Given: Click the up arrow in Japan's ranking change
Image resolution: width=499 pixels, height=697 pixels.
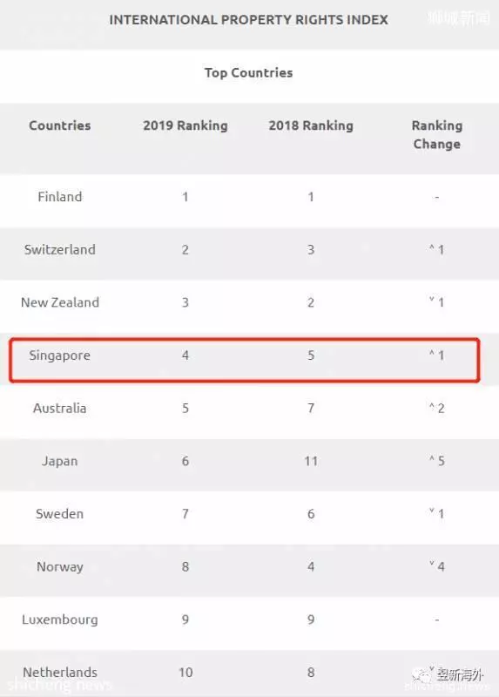Looking at the screenshot, I should pos(431,458).
